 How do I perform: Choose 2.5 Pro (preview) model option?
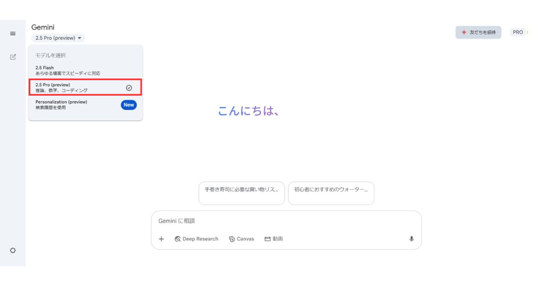(x=85, y=88)
